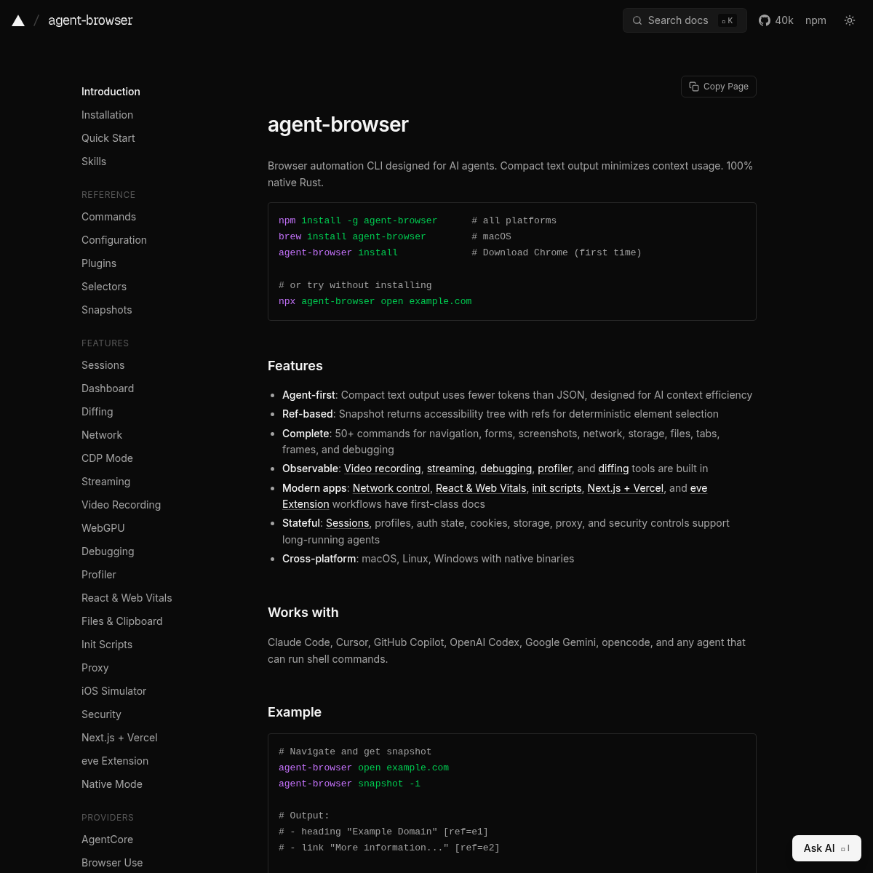
Task: Click the Vercel triangle logo
Action: click(18, 20)
